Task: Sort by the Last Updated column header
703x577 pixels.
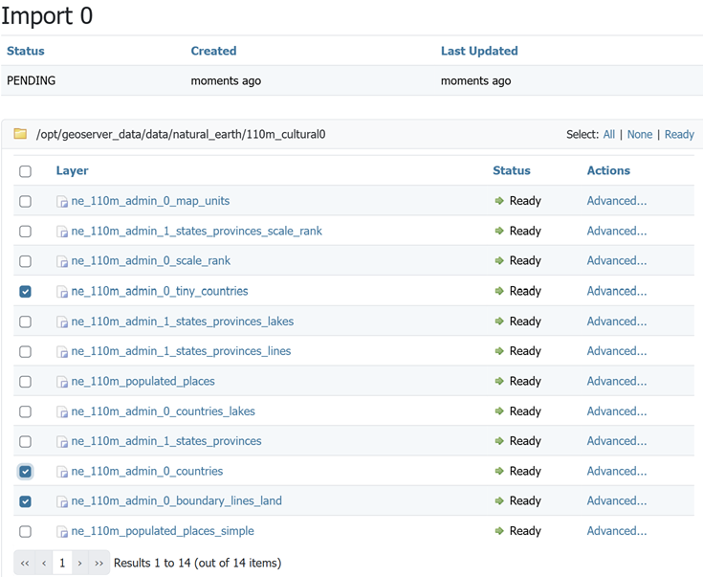Action: tap(479, 51)
